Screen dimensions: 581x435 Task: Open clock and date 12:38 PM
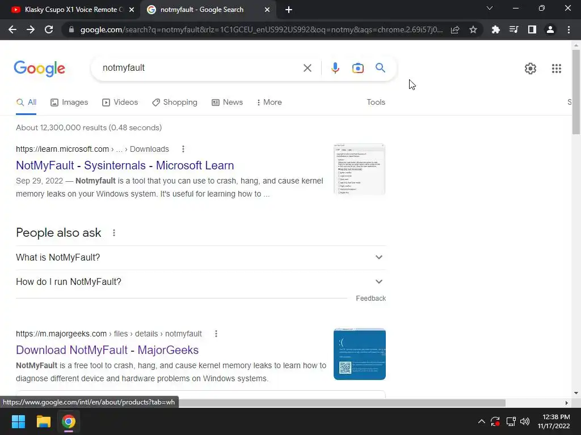(554, 421)
